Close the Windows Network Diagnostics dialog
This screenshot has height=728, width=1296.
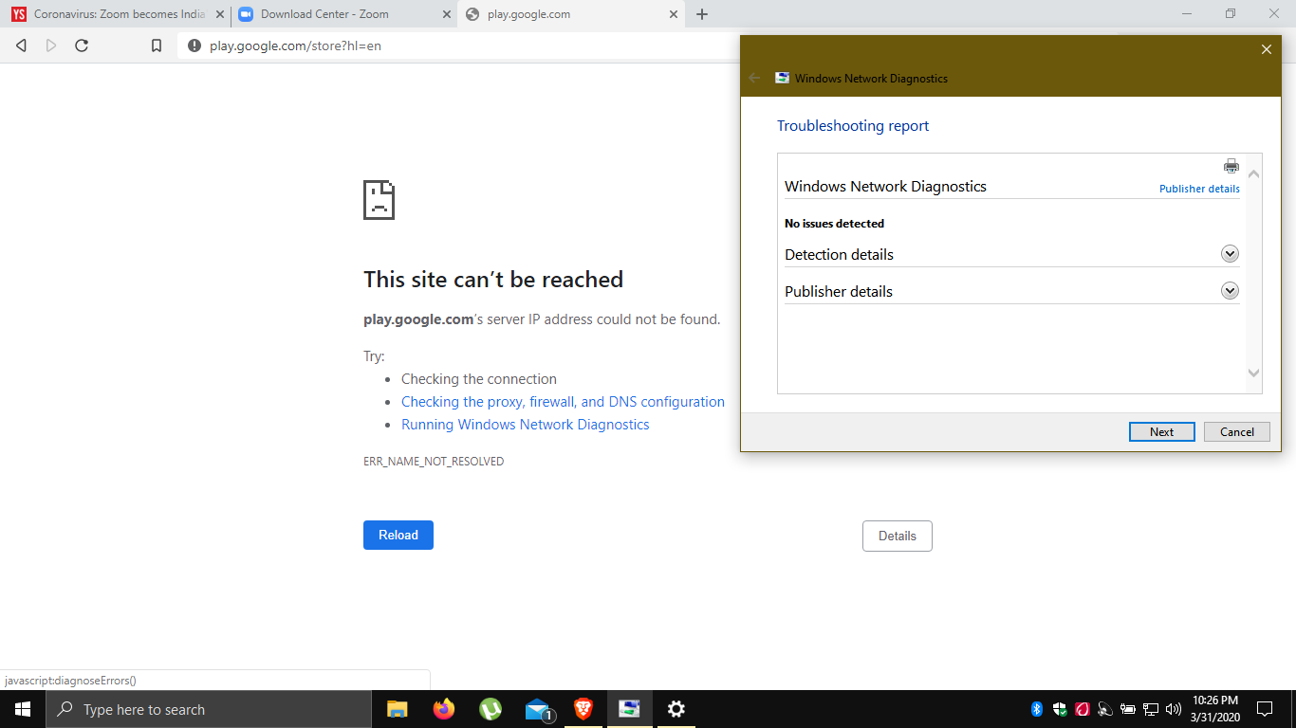(1266, 50)
